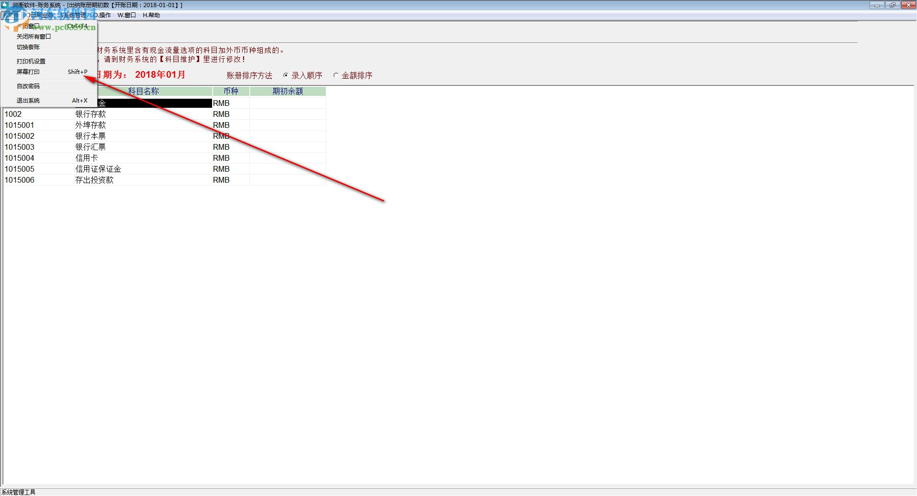Click opening balance field of 外埠存款 row
This screenshot has height=496, width=917.
click(x=288, y=125)
